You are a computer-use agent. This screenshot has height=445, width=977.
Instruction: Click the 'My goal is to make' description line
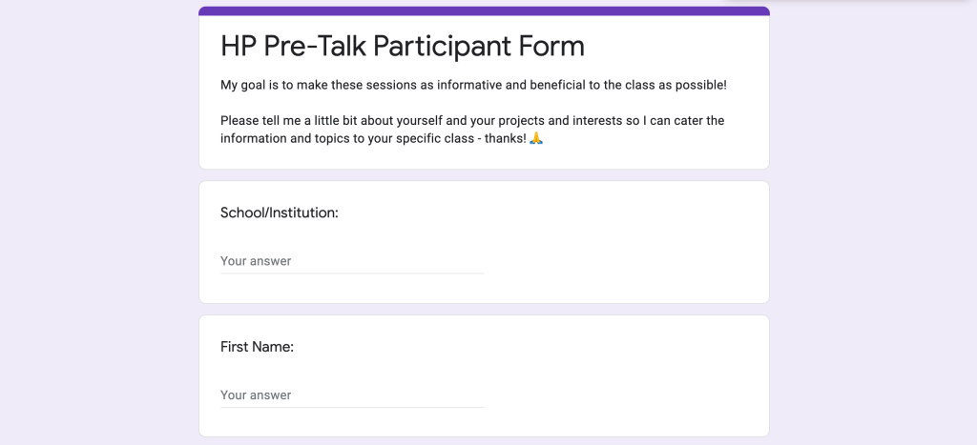(x=473, y=85)
